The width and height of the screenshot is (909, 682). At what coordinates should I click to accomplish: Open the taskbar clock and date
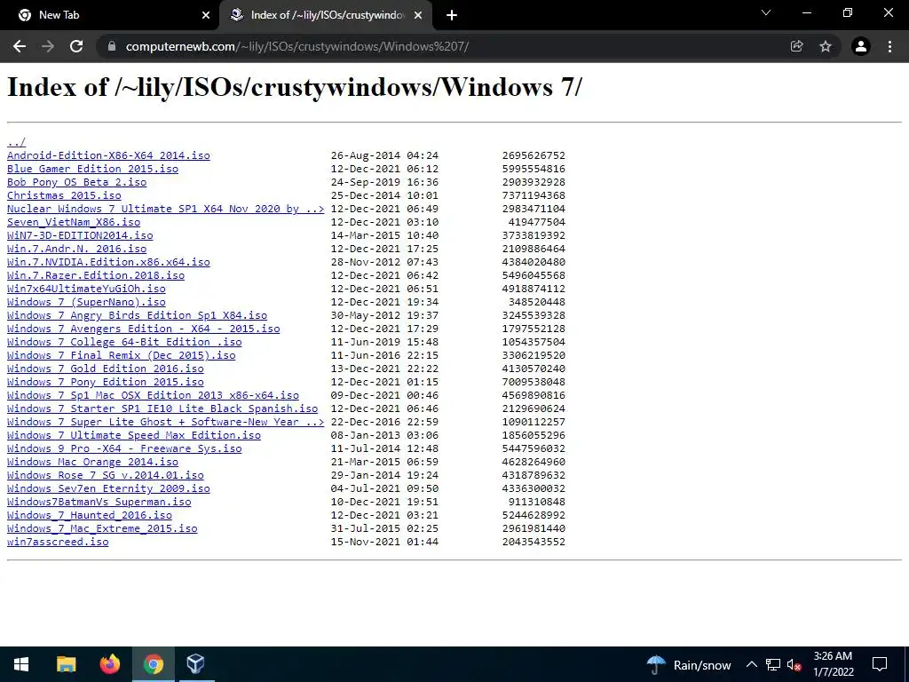(833, 664)
